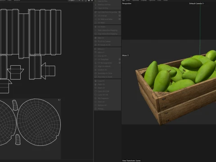Start Interactive Mapping from the list
Viewport: 216px width, 162px height.
pyautogui.click(x=107, y=30)
